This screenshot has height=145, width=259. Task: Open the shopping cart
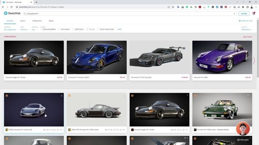254,13
